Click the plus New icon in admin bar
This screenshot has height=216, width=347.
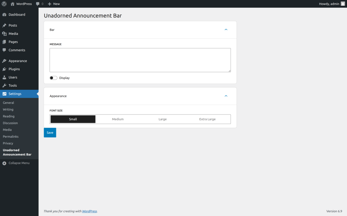(x=49, y=4)
